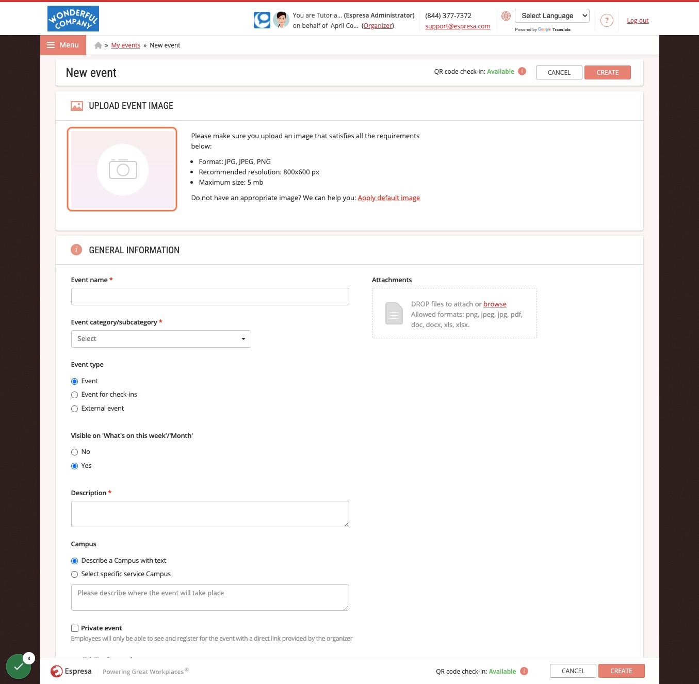Click the Espresa footer logo

(x=71, y=671)
